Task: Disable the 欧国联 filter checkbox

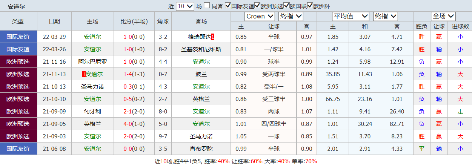Action: click(x=287, y=6)
